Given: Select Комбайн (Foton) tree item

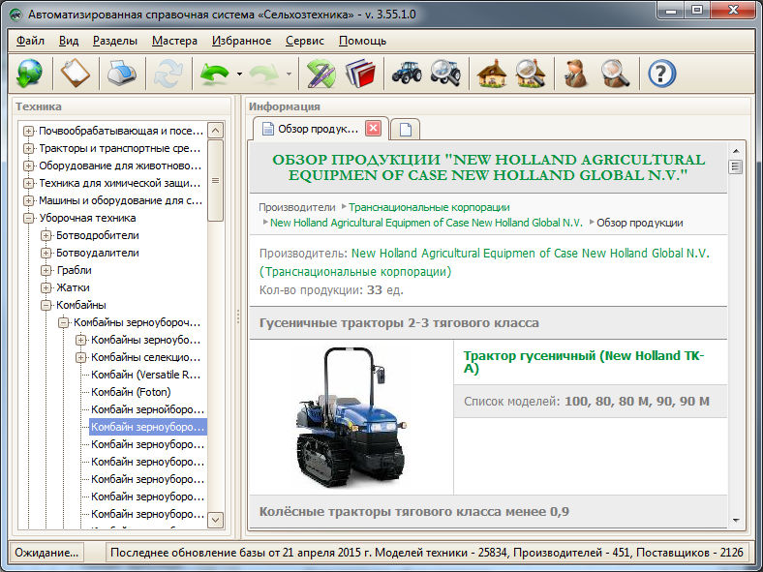Looking at the screenshot, I should coord(131,392).
